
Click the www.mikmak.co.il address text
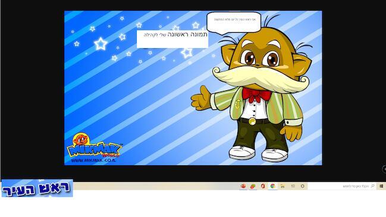[x=93, y=161]
